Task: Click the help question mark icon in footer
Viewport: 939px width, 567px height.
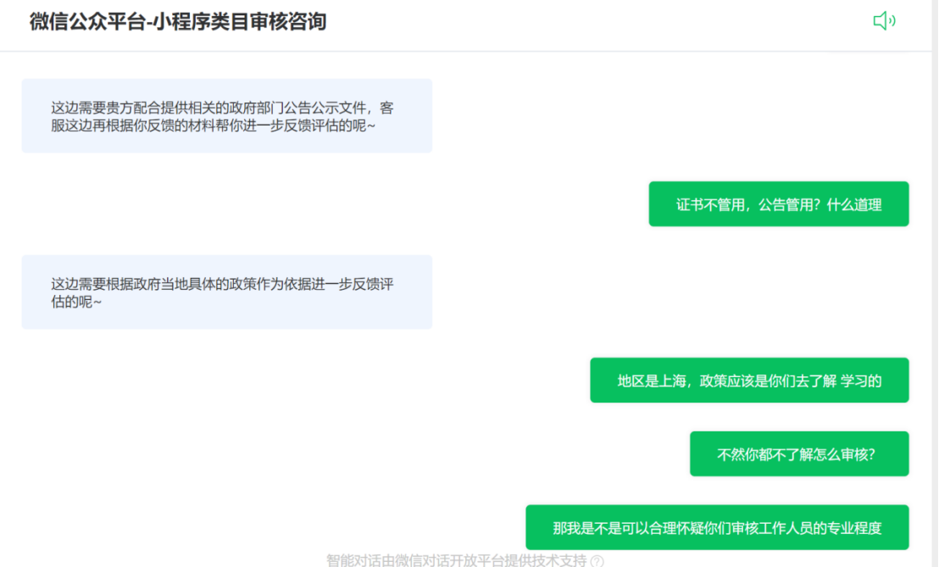Action: pyautogui.click(x=597, y=561)
